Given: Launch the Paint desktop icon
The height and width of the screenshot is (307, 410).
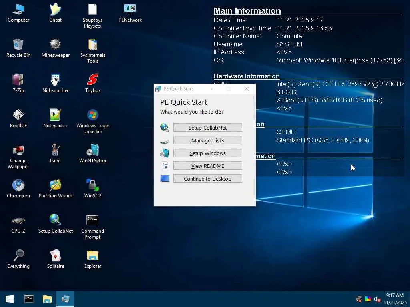Looking at the screenshot, I should pyautogui.click(x=55, y=154).
